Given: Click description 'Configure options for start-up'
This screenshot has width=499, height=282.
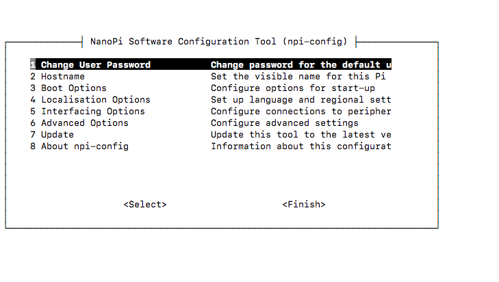Looking at the screenshot, I should tap(293, 88).
